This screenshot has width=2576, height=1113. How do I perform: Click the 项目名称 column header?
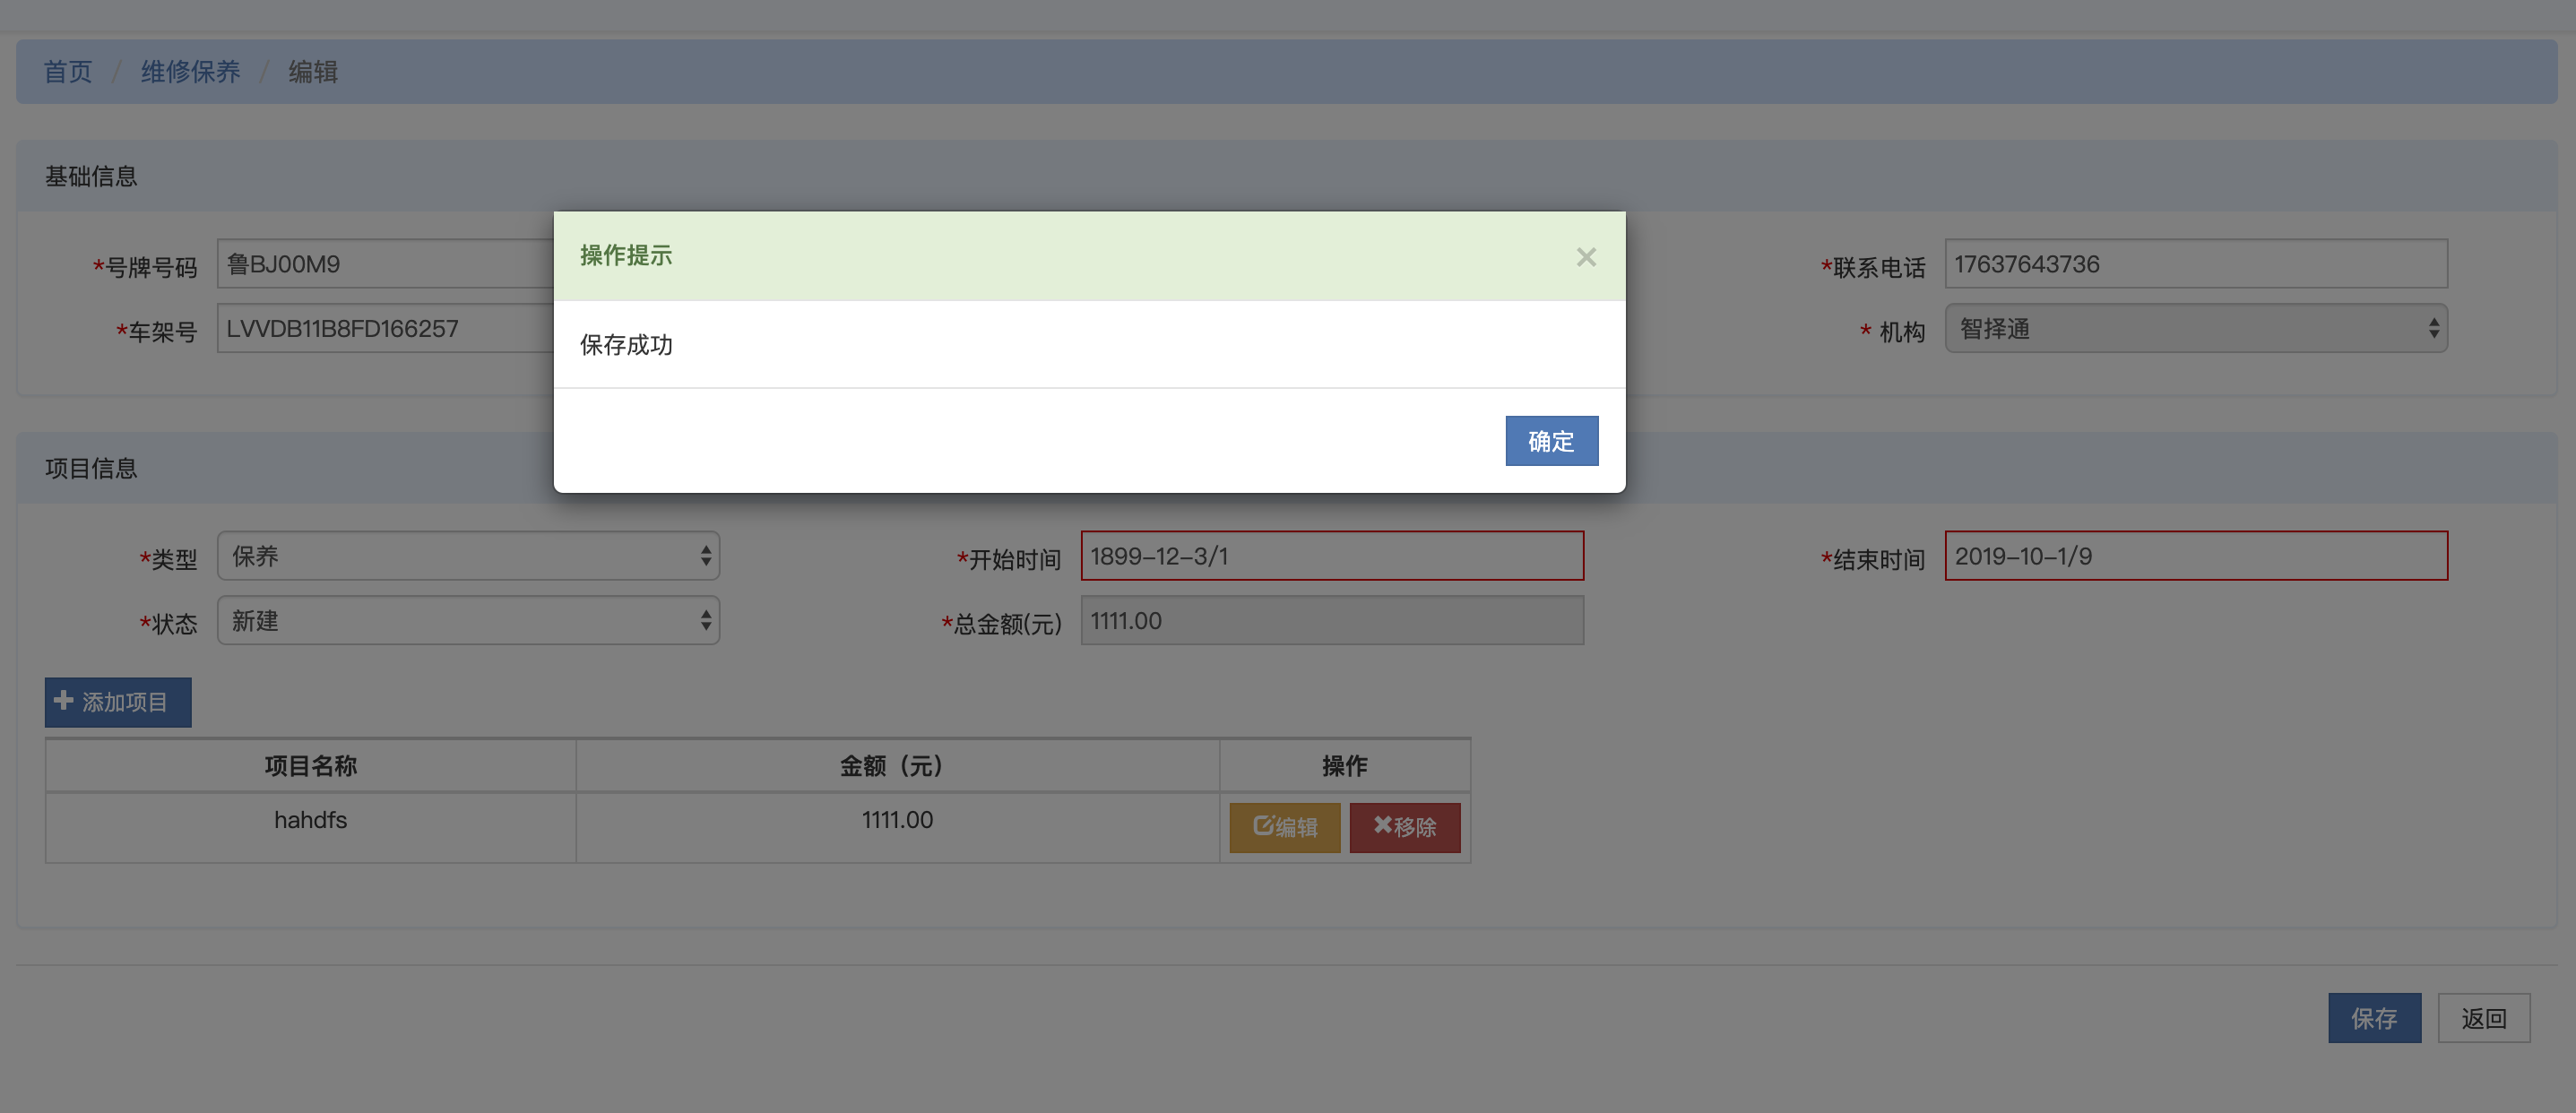pos(310,766)
